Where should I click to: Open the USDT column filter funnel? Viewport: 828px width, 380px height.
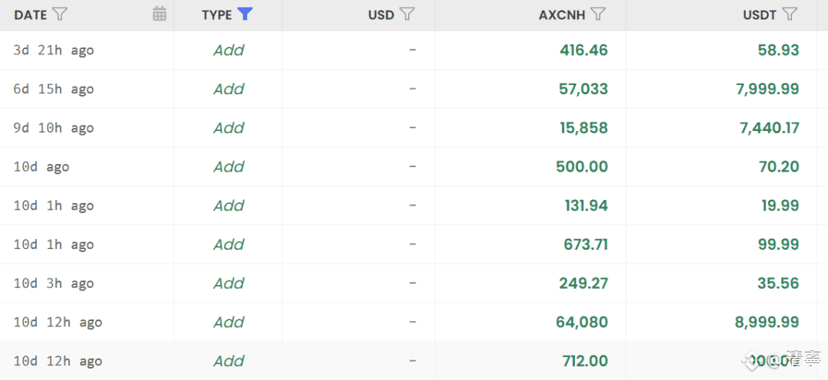pos(790,15)
